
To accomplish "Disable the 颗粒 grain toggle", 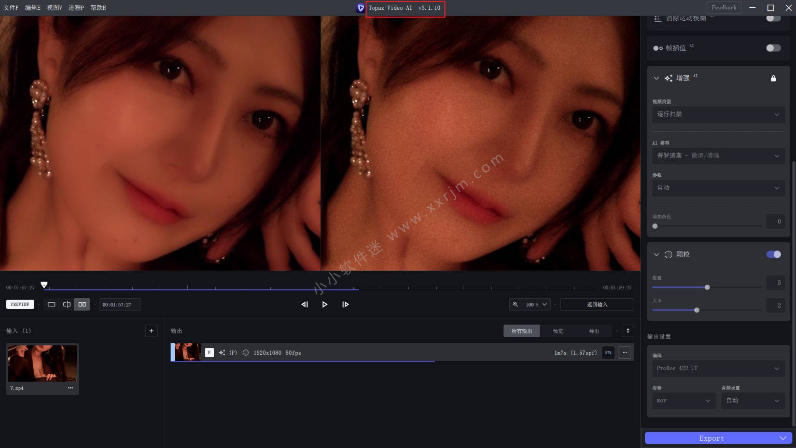I will tap(773, 254).
